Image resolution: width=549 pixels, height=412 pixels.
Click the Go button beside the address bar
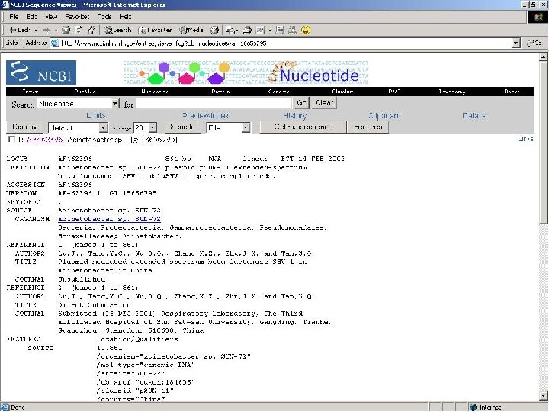point(535,43)
